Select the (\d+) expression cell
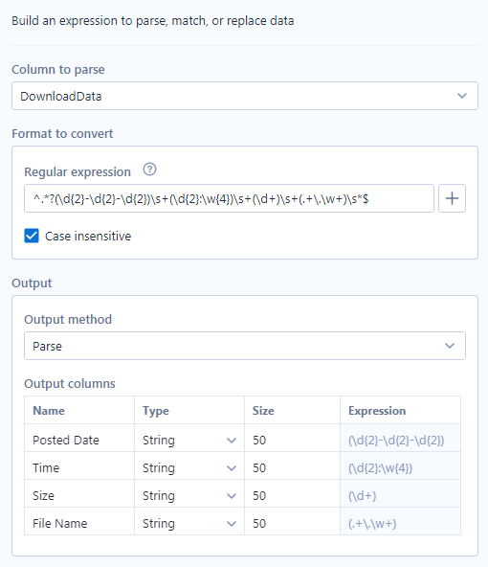This screenshot has height=567, width=488. coord(400,495)
